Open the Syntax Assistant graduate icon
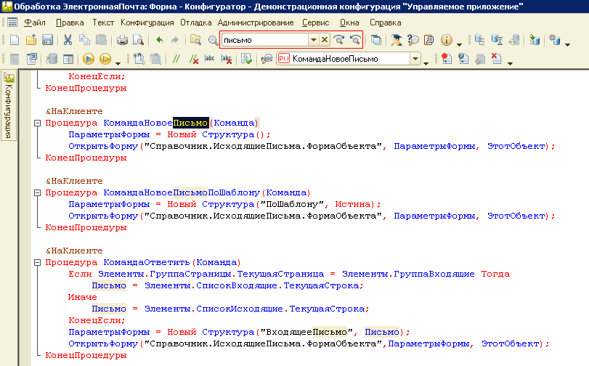Viewport: 589px width, 366px height. pos(397,40)
